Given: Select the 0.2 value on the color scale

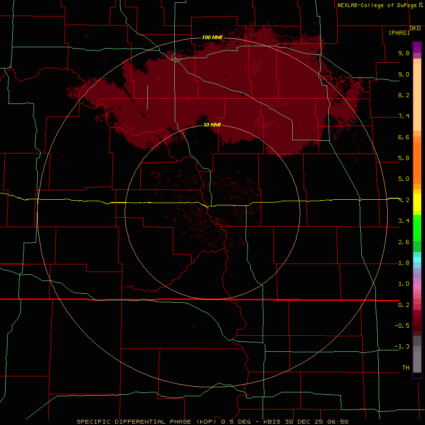Looking at the screenshot, I should click(x=404, y=305).
